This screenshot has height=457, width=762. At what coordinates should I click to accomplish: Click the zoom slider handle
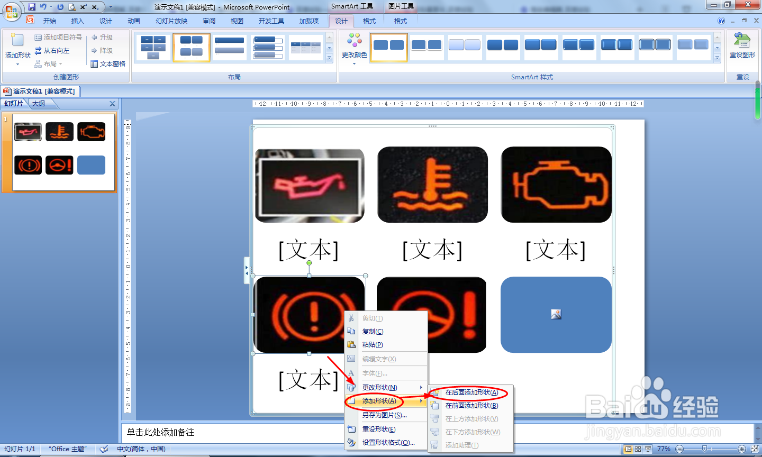[x=704, y=449]
